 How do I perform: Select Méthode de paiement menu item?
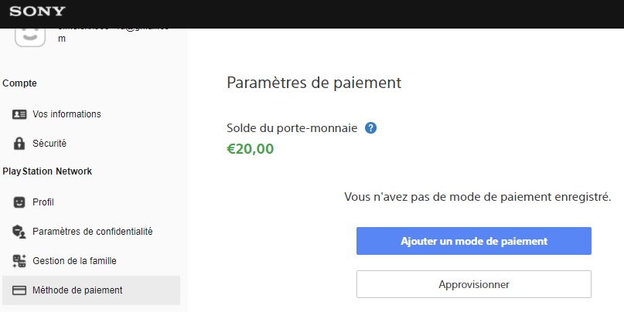[x=90, y=290]
